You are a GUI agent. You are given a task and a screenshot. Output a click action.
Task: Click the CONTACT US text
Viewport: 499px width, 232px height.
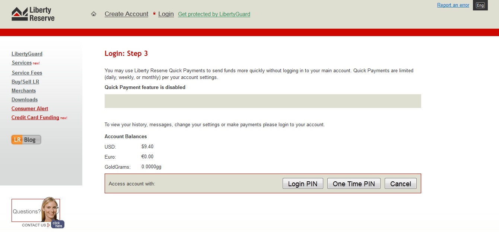pos(34,225)
